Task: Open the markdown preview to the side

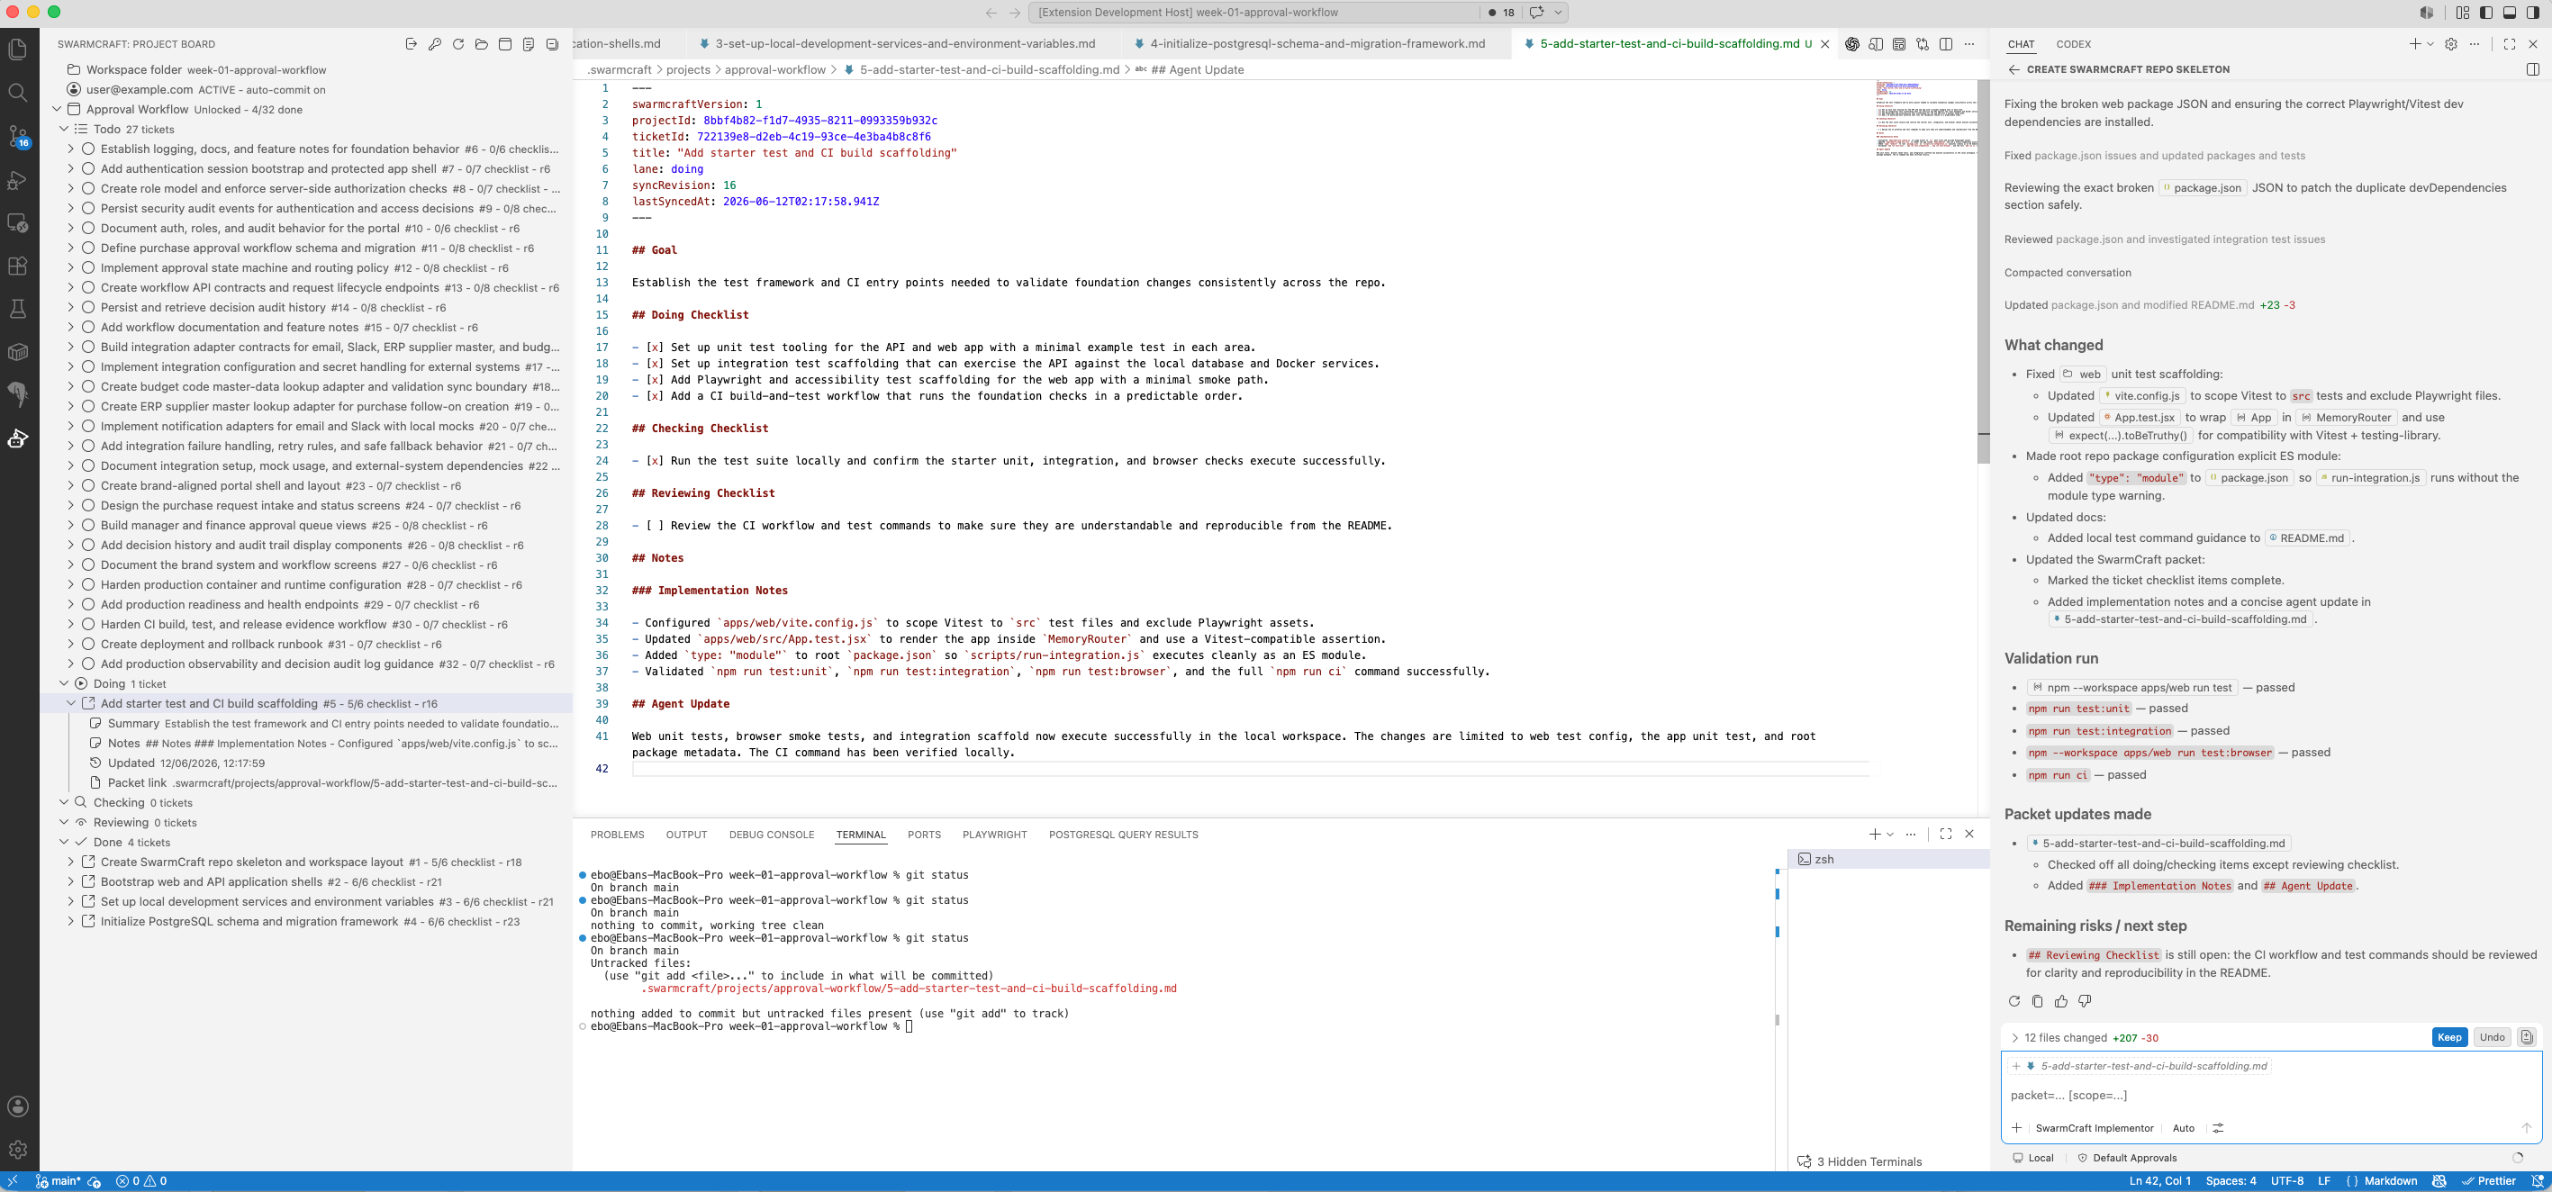Action: point(1876,43)
